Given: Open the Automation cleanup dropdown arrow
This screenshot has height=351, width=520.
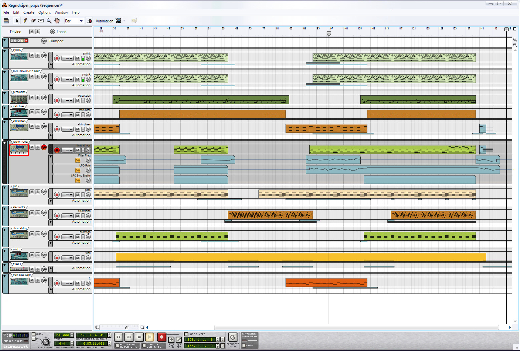Looking at the screenshot, I should point(125,21).
